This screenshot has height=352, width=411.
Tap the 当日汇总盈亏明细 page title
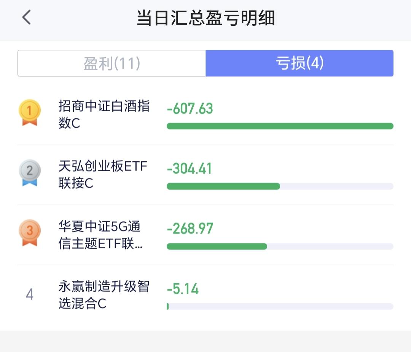click(x=205, y=18)
